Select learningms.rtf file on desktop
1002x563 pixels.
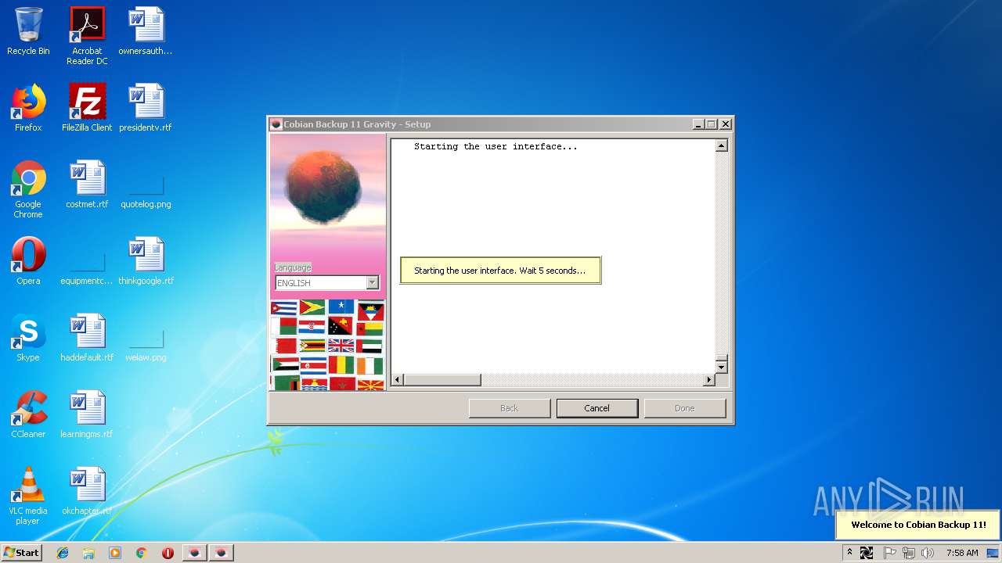tap(87, 414)
